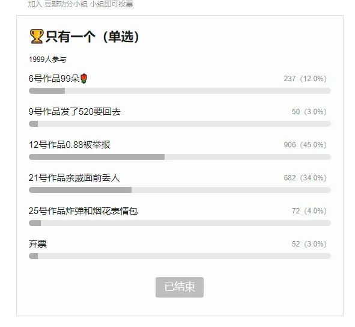This screenshot has height=327, width=355.
Task: Select the option 12号作品0.88被举报
Action: (x=70, y=145)
